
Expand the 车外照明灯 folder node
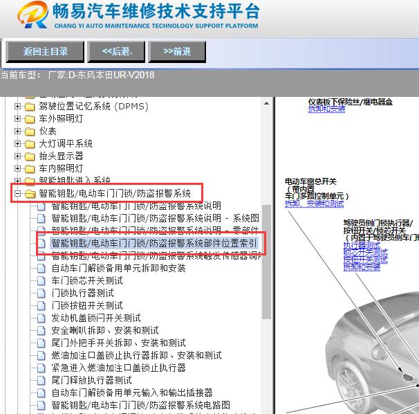pyautogui.click(x=18, y=119)
